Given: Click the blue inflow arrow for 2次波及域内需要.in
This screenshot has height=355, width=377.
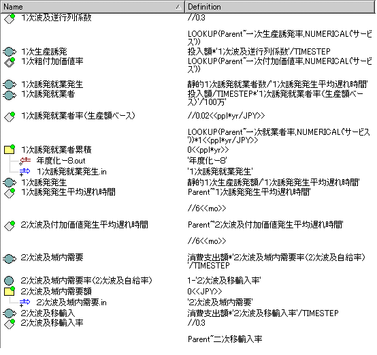Looking at the screenshot, I should click(25, 303).
